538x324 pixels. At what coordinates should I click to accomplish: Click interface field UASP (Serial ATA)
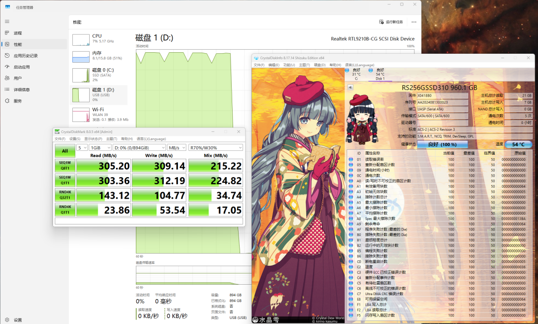pos(442,109)
